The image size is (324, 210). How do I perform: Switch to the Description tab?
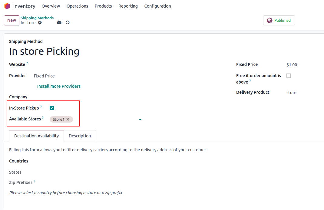click(80, 136)
